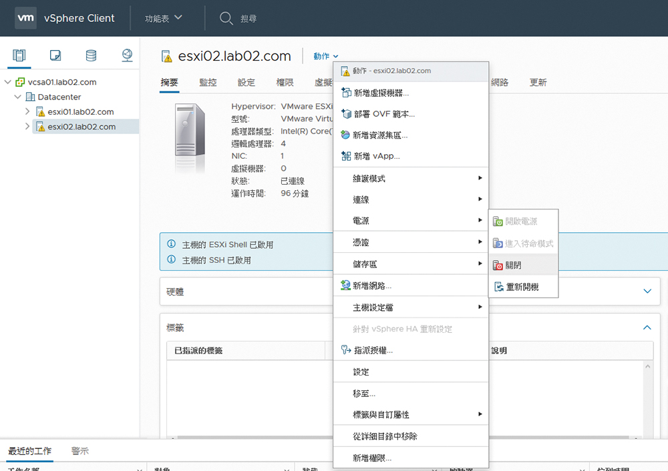
Task: Click the 說明 column header
Action: (x=499, y=350)
